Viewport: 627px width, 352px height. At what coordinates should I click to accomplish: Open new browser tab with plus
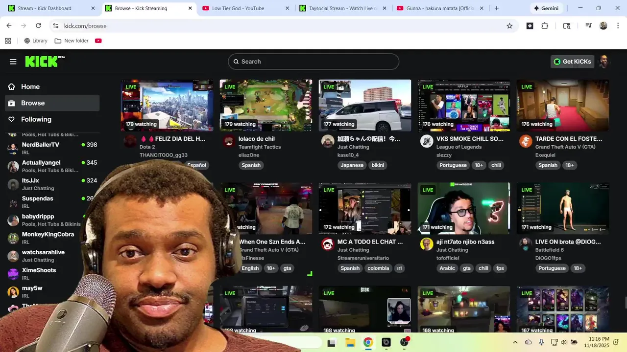497,8
